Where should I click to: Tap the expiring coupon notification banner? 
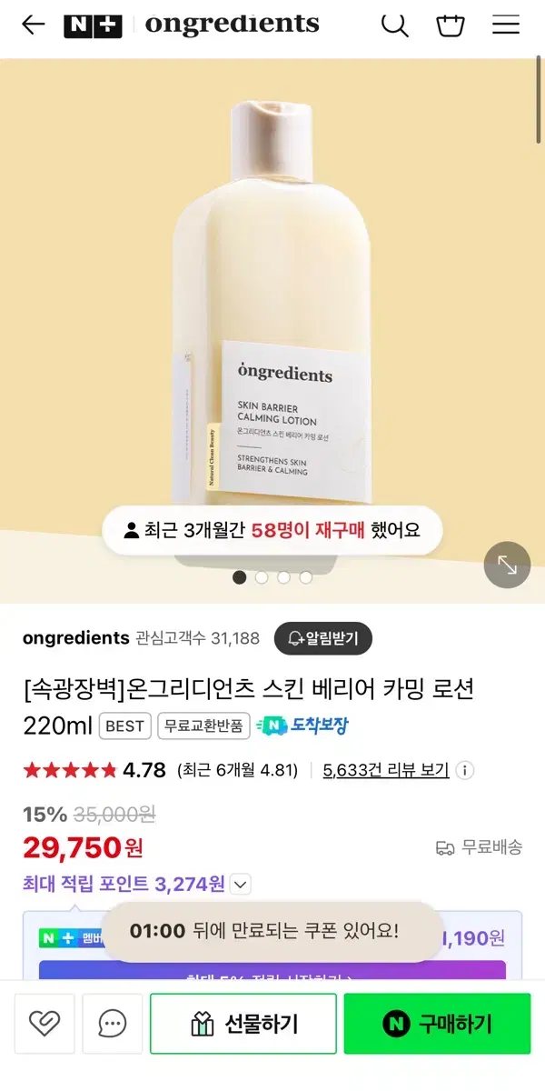point(273,931)
